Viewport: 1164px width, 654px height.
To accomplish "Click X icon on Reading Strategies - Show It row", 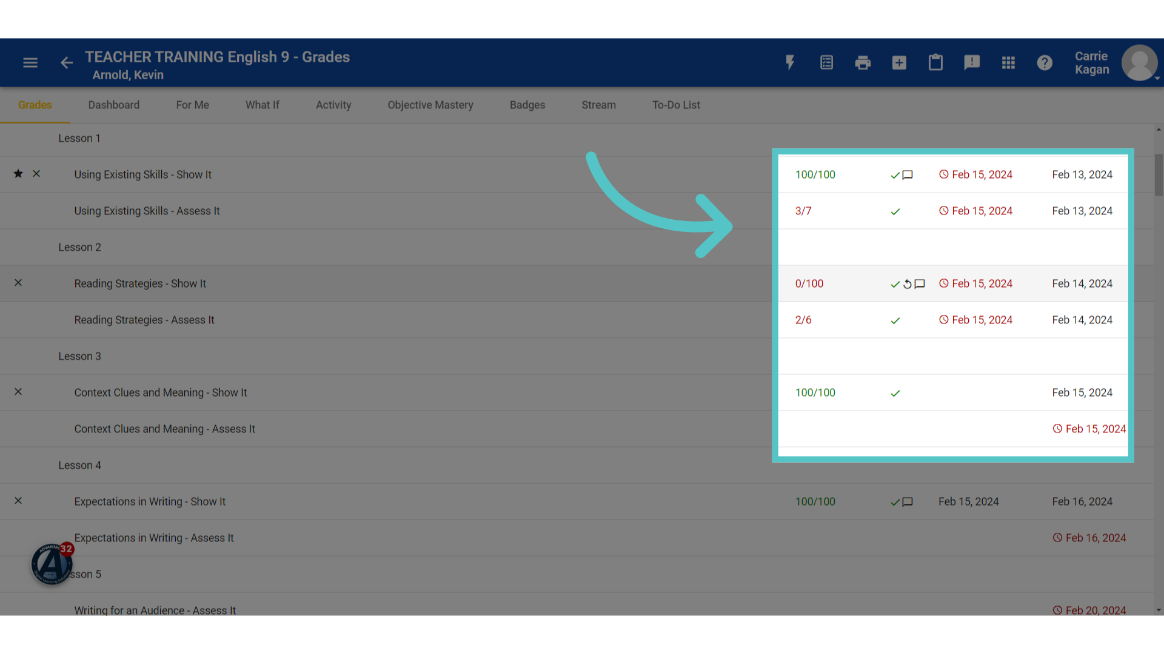I will [18, 283].
